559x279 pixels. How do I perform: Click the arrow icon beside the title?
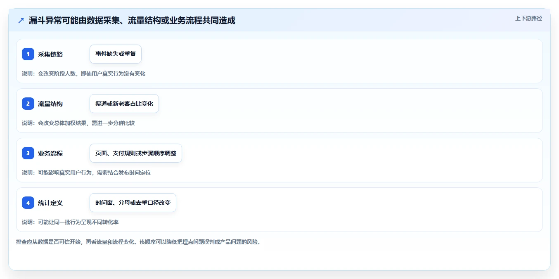coord(21,21)
